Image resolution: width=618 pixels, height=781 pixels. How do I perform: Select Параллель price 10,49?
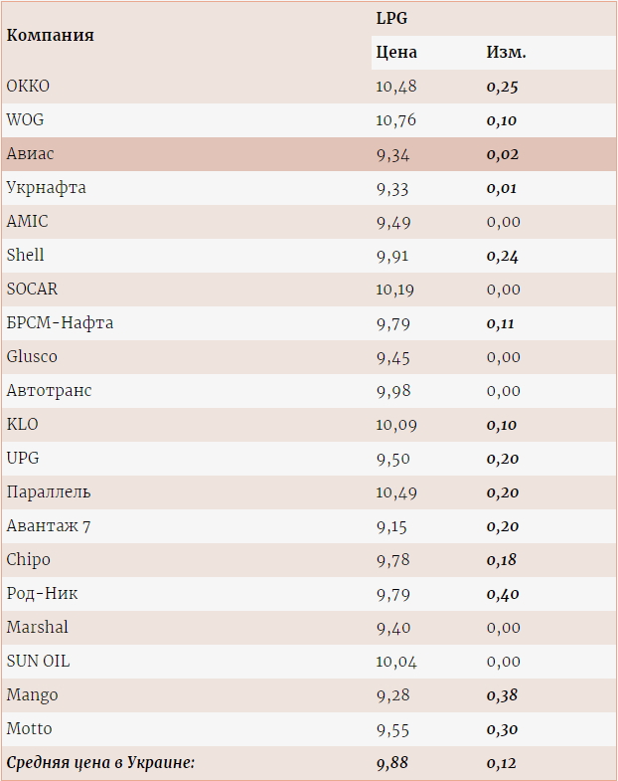[x=396, y=493]
